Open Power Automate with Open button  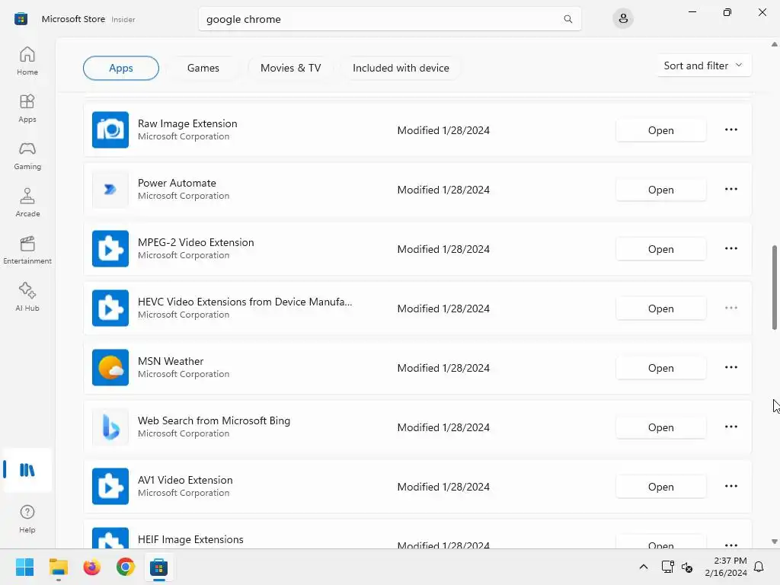660,190
